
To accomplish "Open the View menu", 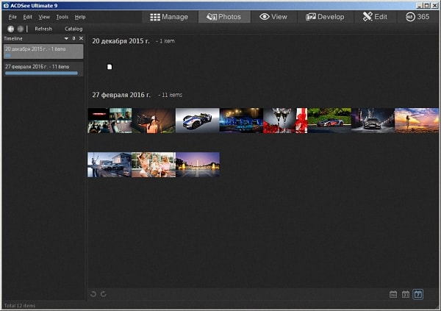I will 44,16.
